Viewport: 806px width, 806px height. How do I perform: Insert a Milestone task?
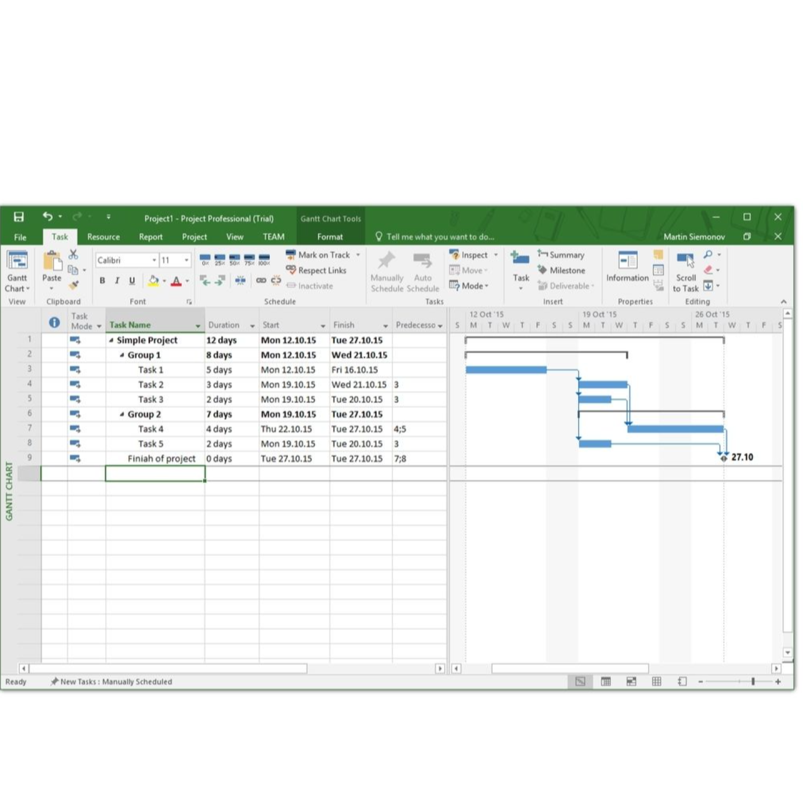(562, 270)
